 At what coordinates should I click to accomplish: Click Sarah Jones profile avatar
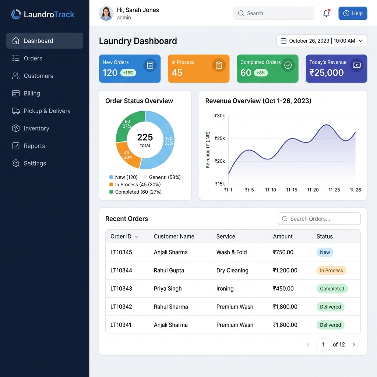point(106,13)
